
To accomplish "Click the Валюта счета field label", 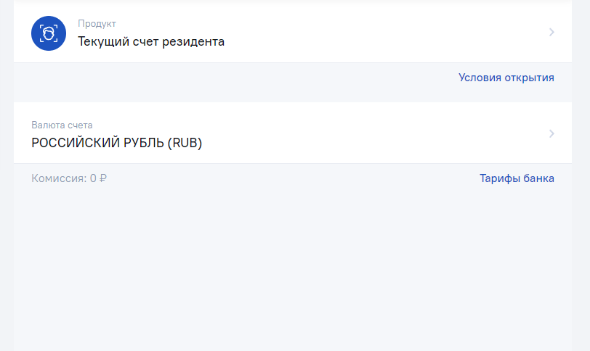I will (62, 125).
